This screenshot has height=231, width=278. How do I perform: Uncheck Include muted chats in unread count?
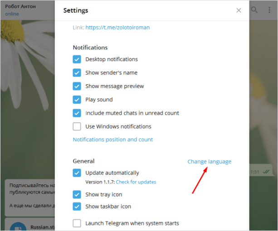point(77,113)
